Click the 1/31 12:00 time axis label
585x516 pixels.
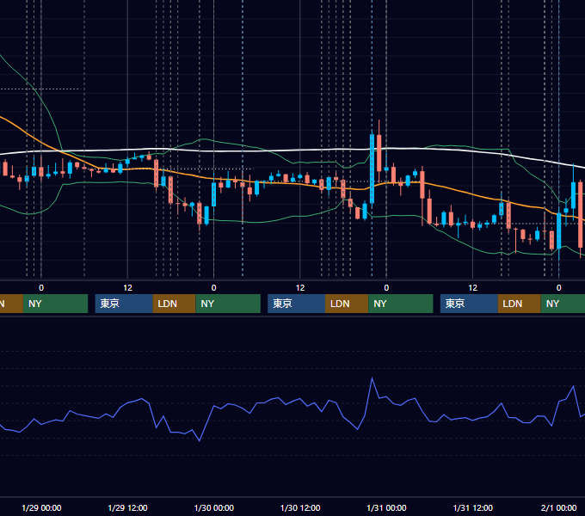click(x=472, y=507)
